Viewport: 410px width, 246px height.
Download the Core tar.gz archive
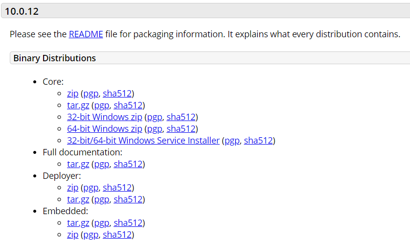(78, 105)
